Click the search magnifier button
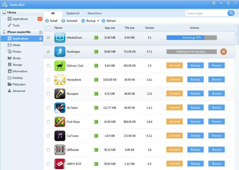The height and width of the screenshot is (170, 239). click(x=231, y=13)
